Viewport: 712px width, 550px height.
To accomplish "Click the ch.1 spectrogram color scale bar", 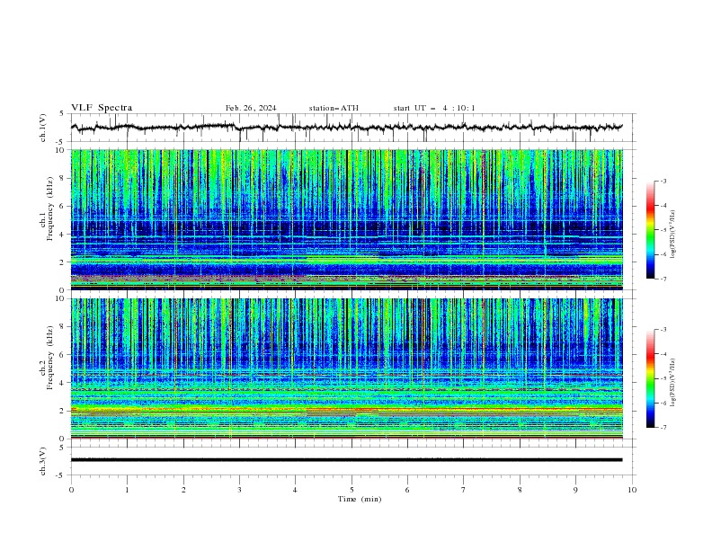I will [x=650, y=230].
